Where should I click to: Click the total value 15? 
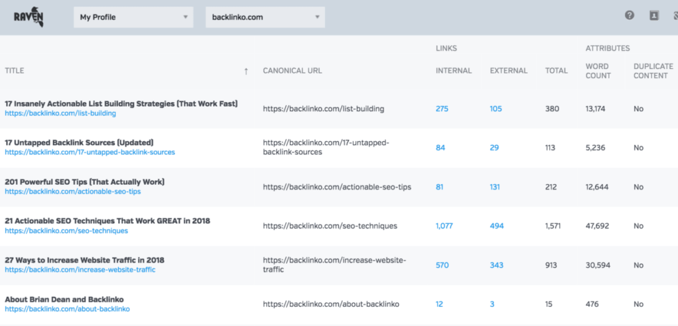pos(549,304)
